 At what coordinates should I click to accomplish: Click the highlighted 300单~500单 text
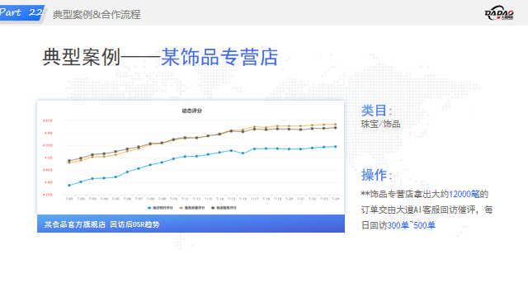coord(412,225)
